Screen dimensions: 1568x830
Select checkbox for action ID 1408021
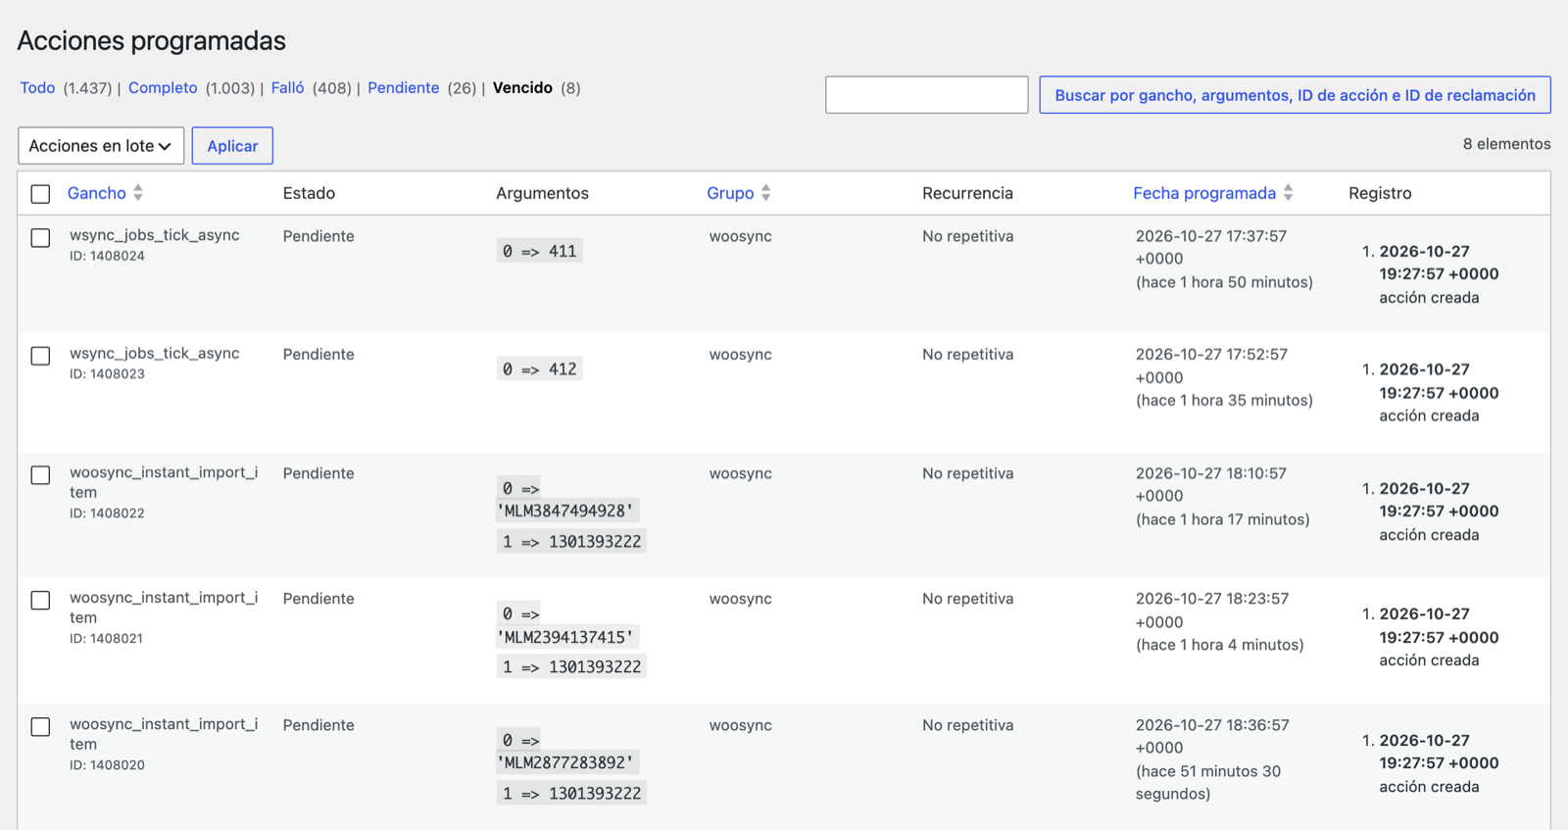point(40,600)
